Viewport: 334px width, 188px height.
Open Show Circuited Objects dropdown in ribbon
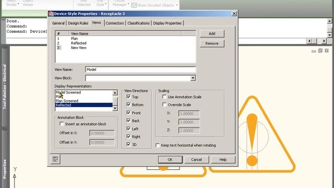[177, 5]
